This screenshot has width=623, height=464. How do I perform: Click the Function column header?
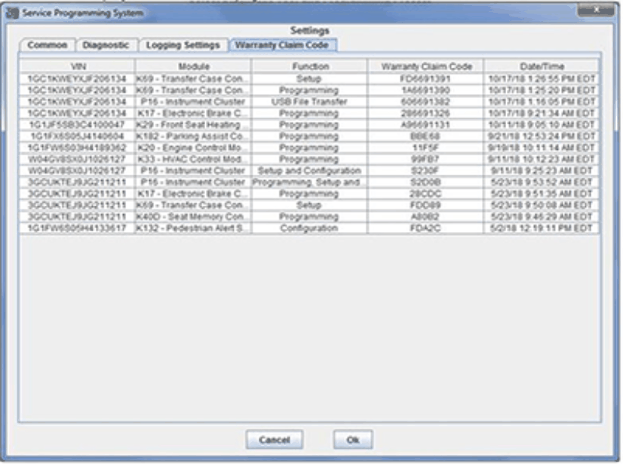(x=310, y=67)
